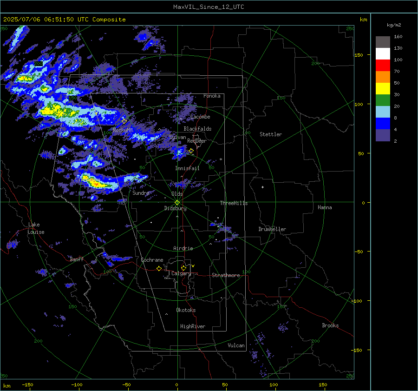The height and width of the screenshot is (391, 418).
Task: Click the 100 tick on the right axis
Action: (x=359, y=104)
